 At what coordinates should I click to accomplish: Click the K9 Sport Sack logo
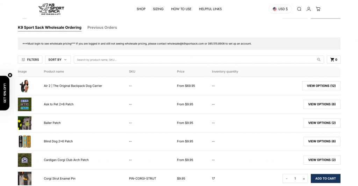pos(51,9)
